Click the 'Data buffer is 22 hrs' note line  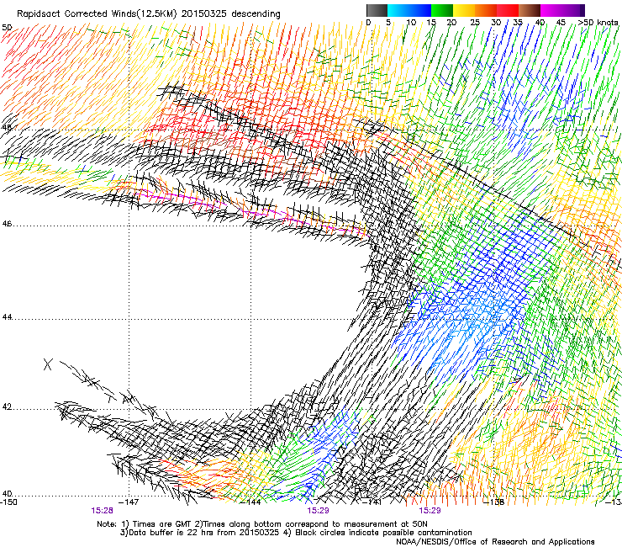click(296, 533)
